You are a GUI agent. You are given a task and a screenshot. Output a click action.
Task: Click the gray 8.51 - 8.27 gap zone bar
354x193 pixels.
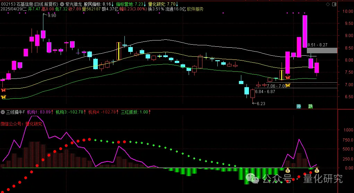[322, 50]
